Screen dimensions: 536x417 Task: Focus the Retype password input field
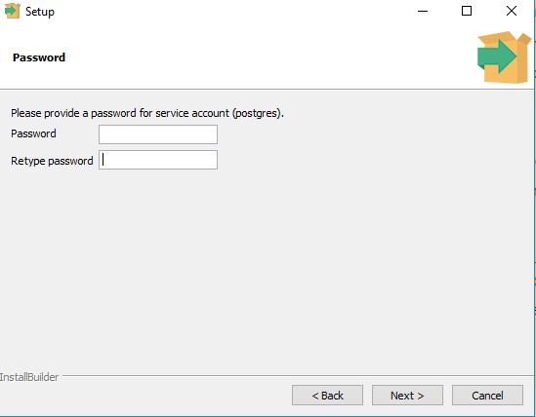click(158, 160)
